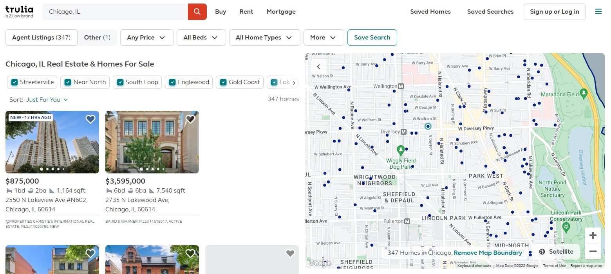Save the $875,000 listing with heart icon
The width and height of the screenshot is (611, 274).
90,119
